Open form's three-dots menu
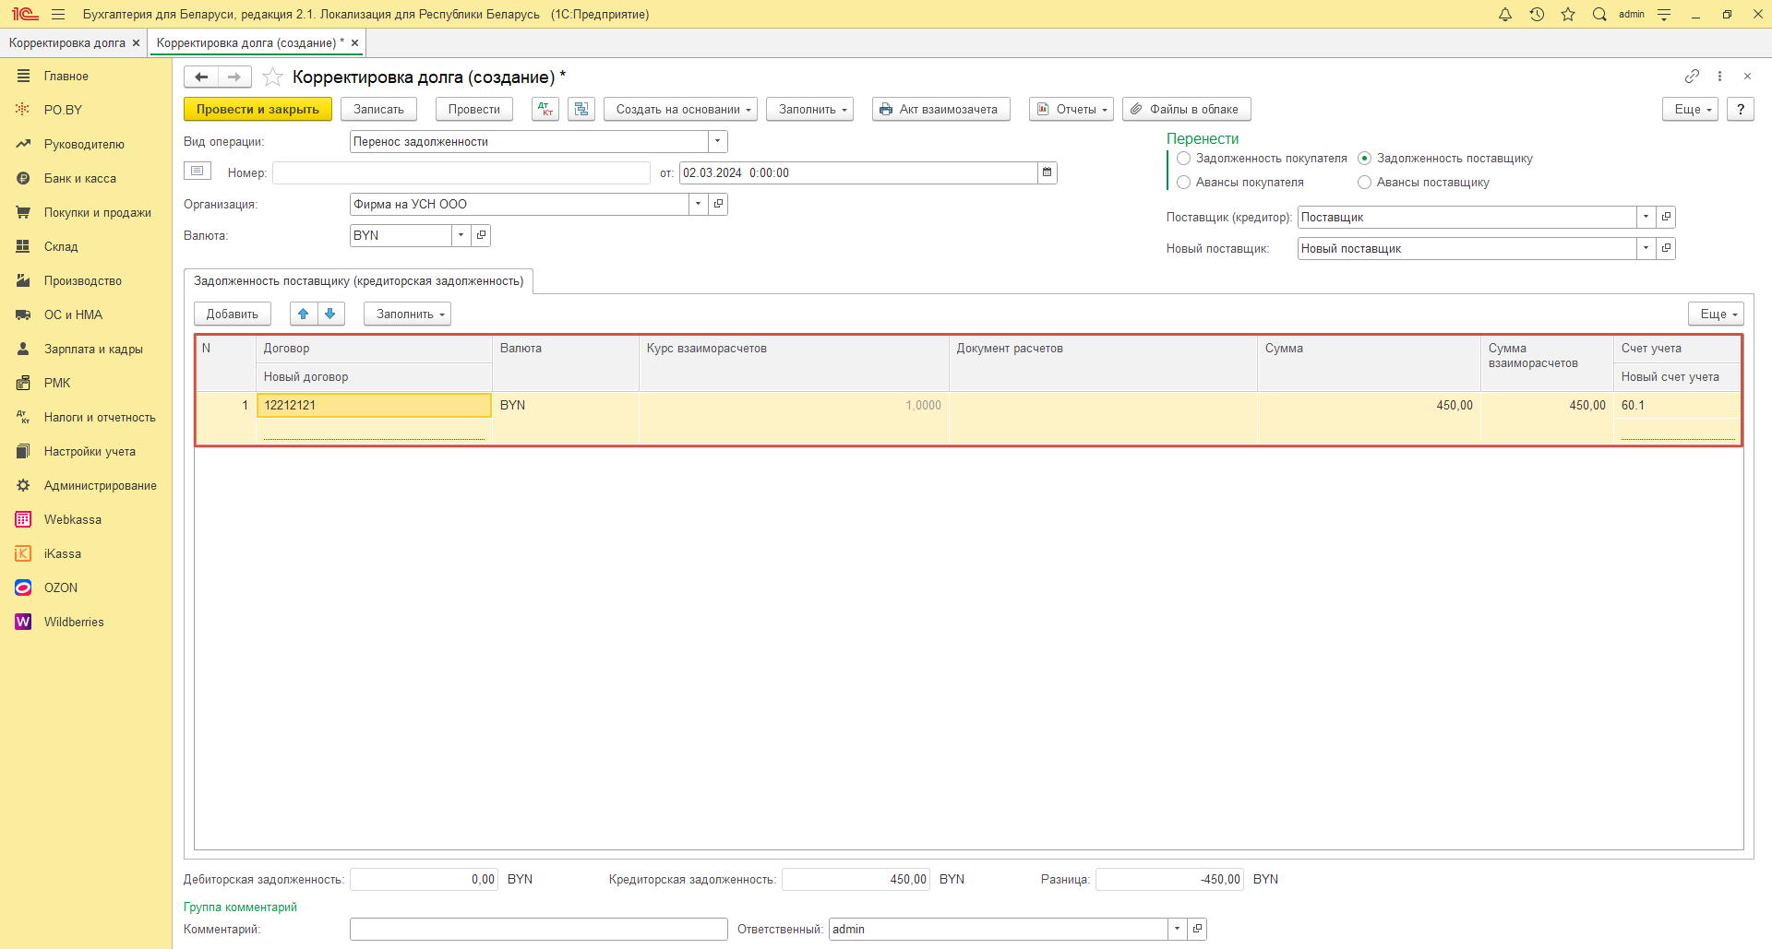The height and width of the screenshot is (949, 1772). coord(1719,76)
